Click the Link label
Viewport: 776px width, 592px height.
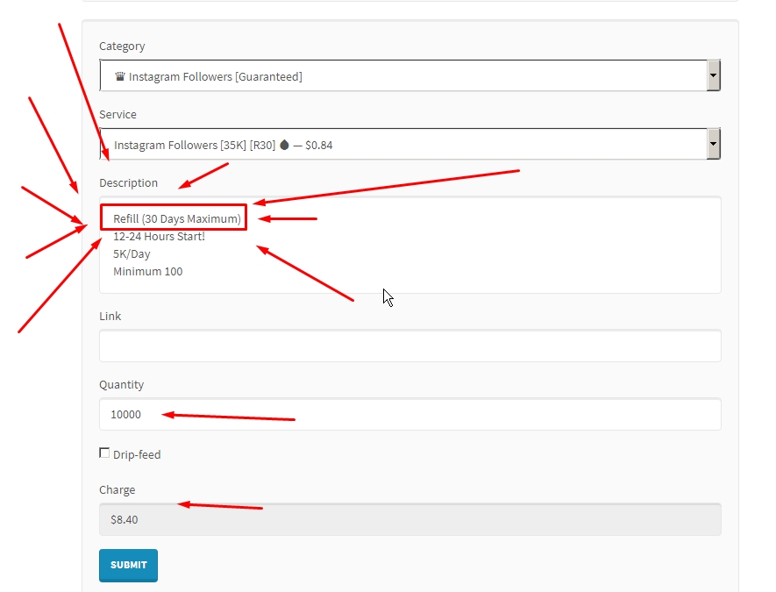point(110,316)
